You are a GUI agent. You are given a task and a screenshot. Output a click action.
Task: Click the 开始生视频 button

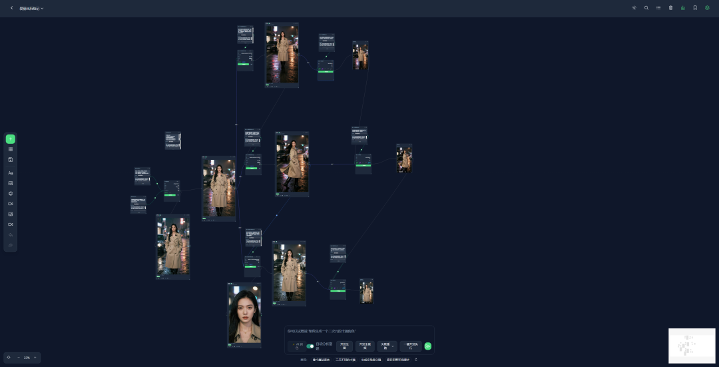point(365,346)
